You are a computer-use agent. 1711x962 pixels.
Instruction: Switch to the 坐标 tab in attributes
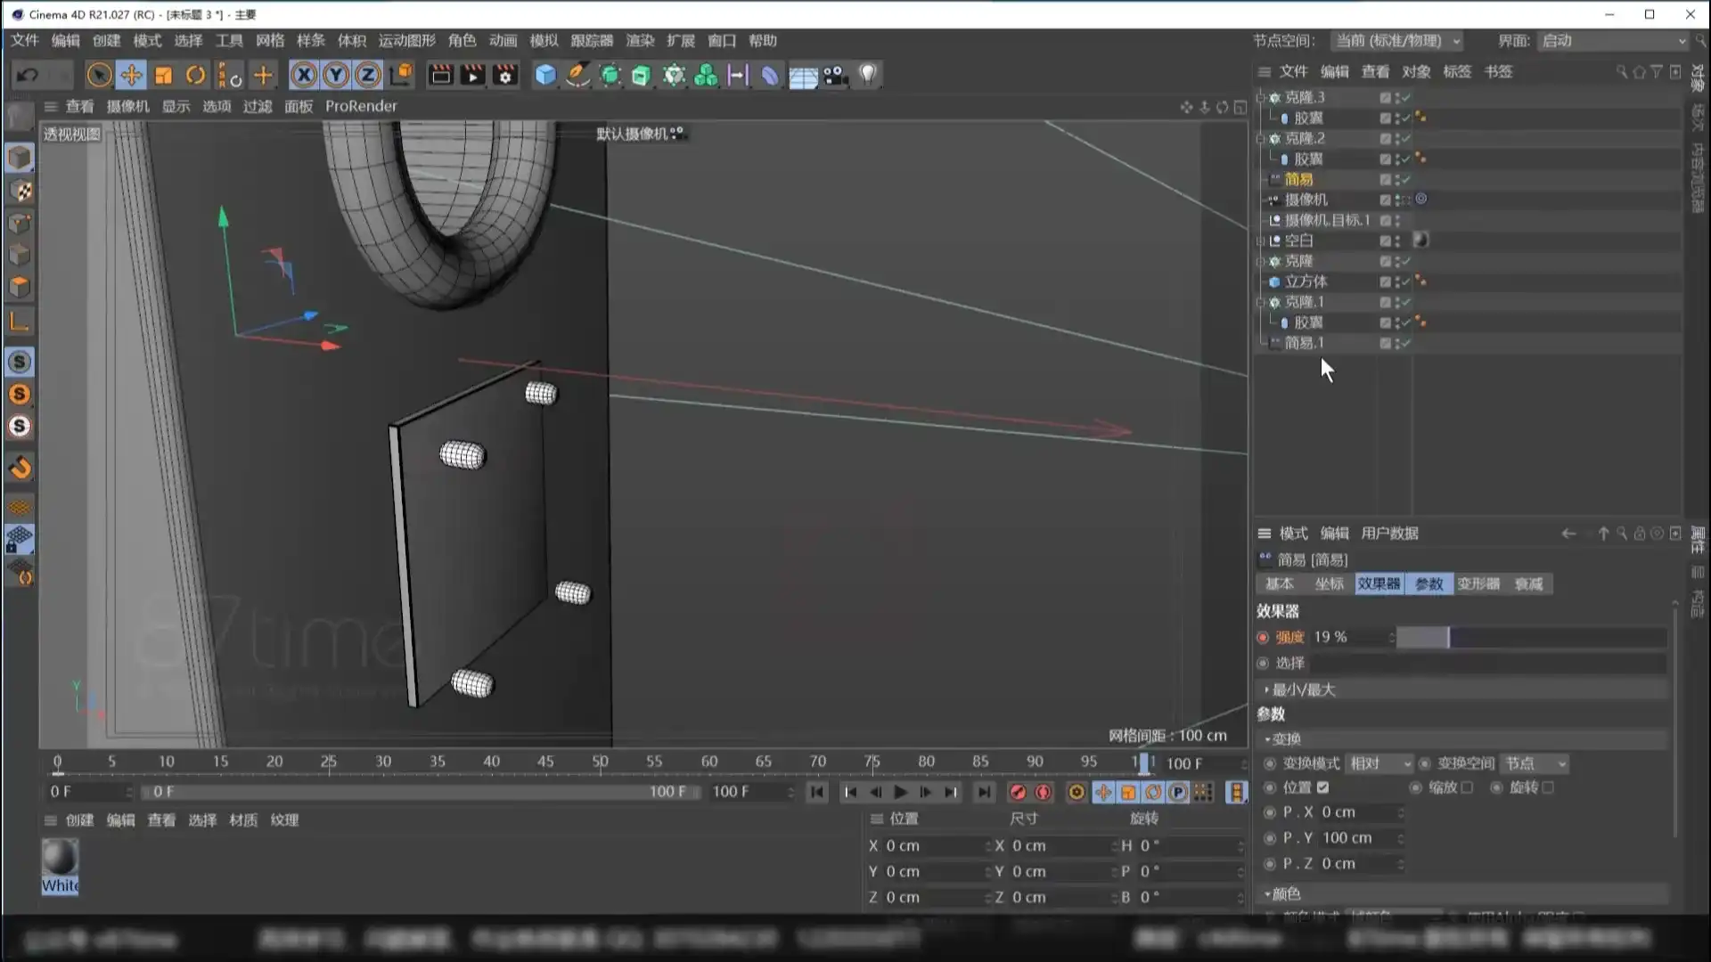point(1328,583)
